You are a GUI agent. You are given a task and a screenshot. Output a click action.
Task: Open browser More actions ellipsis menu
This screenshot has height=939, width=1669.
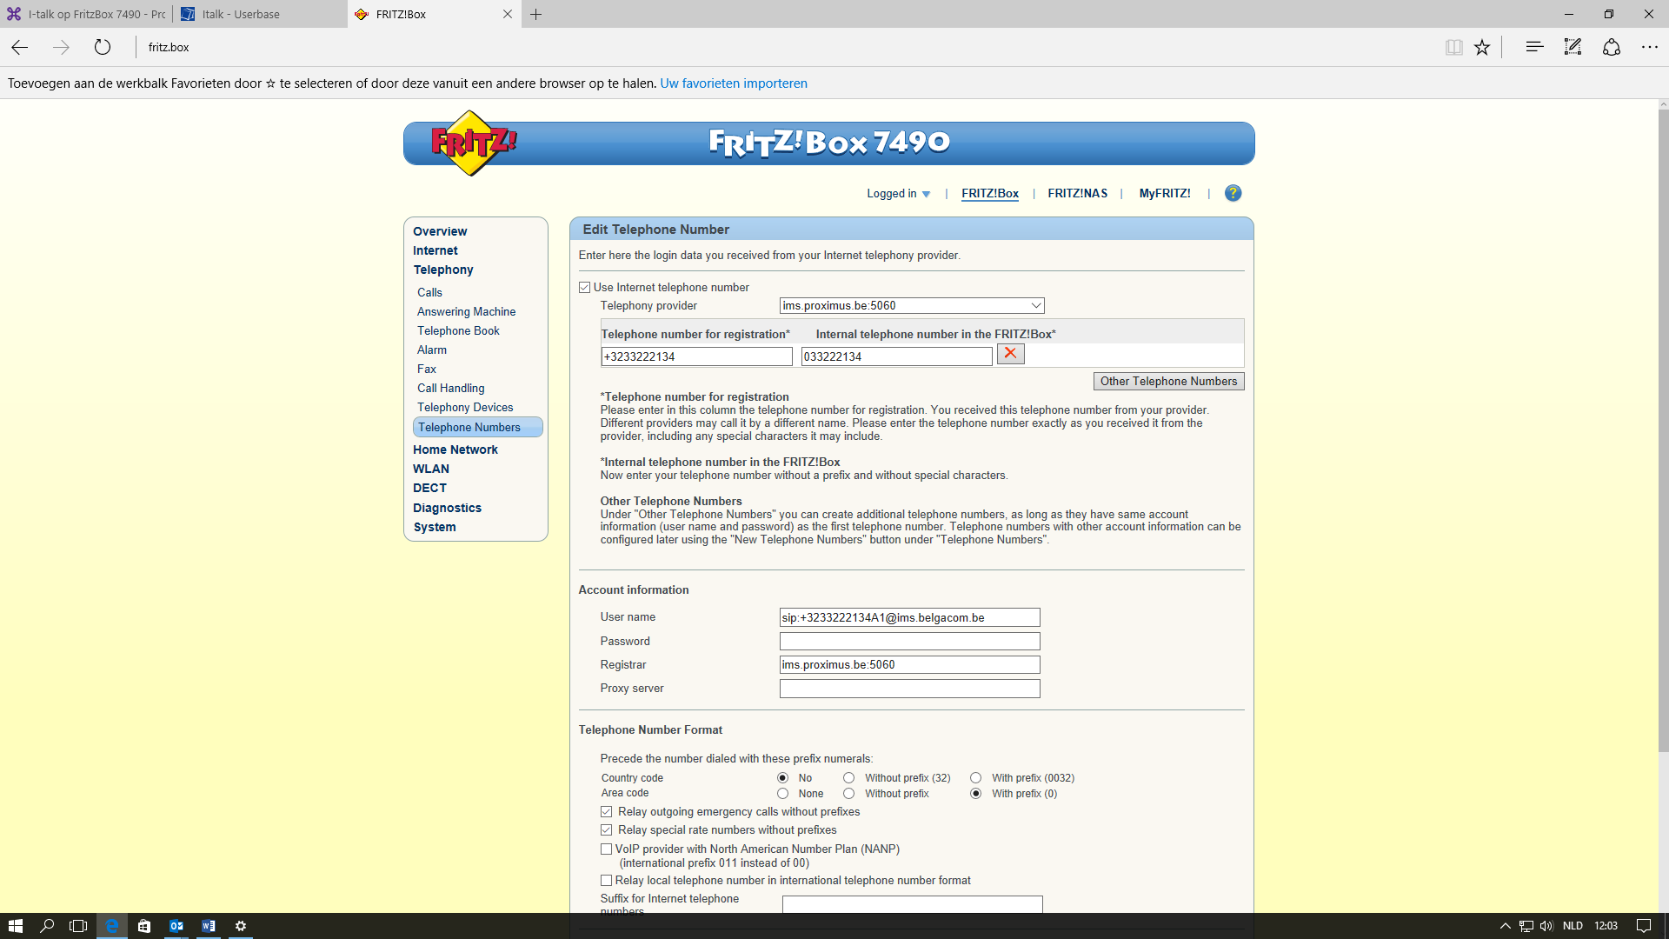[1649, 47]
